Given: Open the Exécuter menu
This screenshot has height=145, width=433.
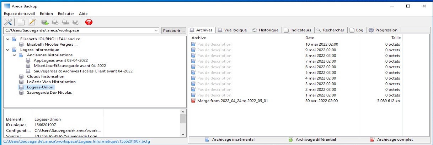Looking at the screenshot, I should coord(66,13).
